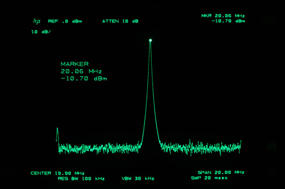Click the MKR 20.06 MHz readout top right
Viewport: 285px width, 189px height.
pyautogui.click(x=223, y=16)
